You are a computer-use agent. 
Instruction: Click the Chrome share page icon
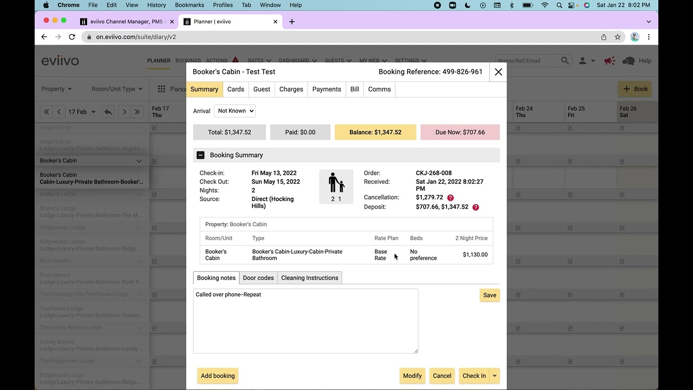(x=604, y=37)
